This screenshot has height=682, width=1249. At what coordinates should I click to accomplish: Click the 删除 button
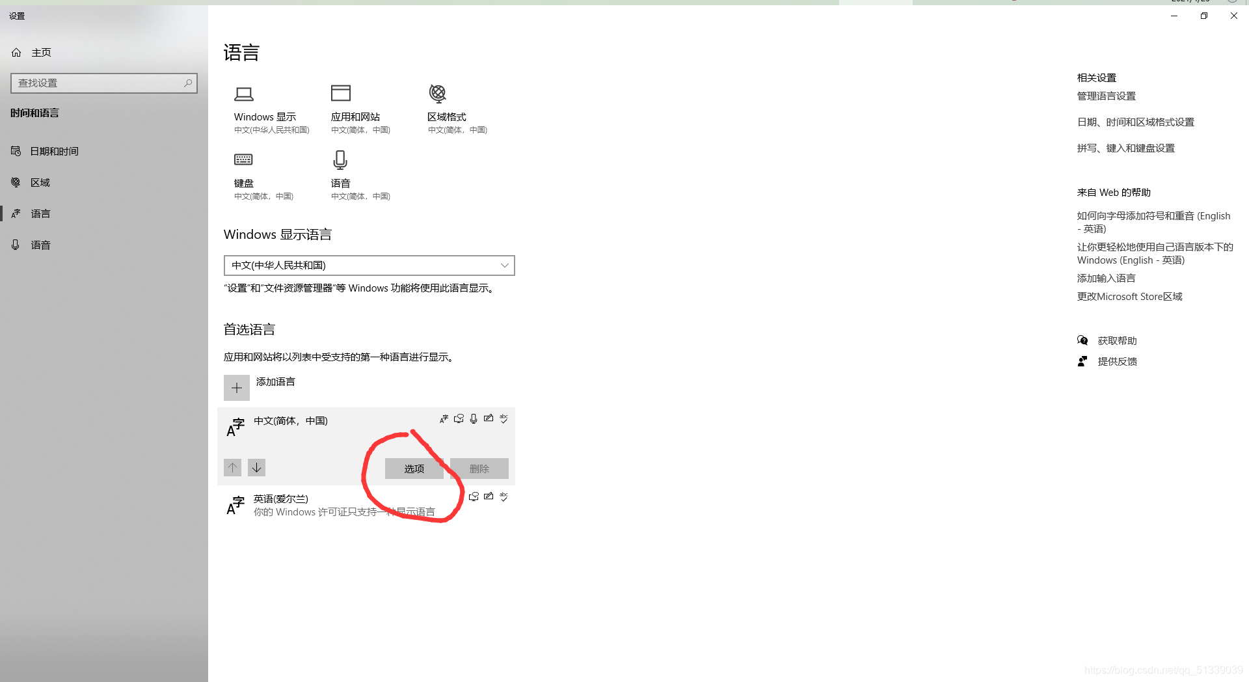(x=479, y=469)
